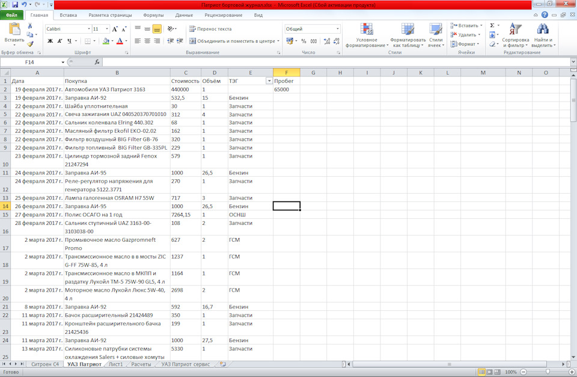The width and height of the screenshot is (577, 377).
Task: Open the Alignment (Выравнивание) group dialog launcher
Action: pyautogui.click(x=278, y=53)
